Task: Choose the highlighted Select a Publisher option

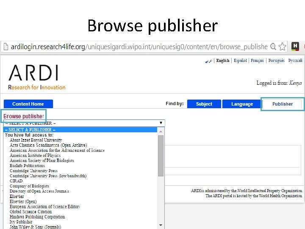Action: coord(80,130)
